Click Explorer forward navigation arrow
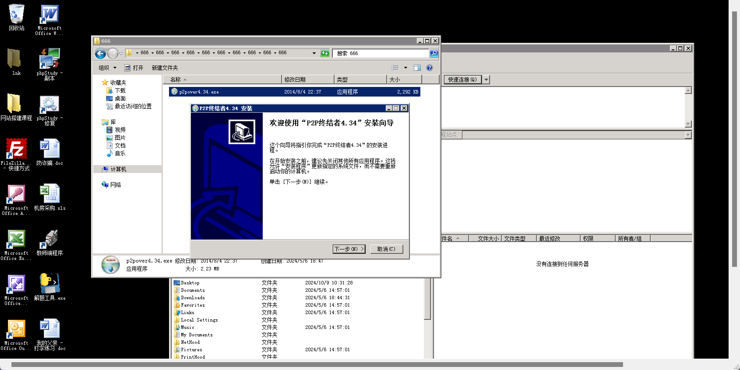The width and height of the screenshot is (740, 370). point(113,53)
